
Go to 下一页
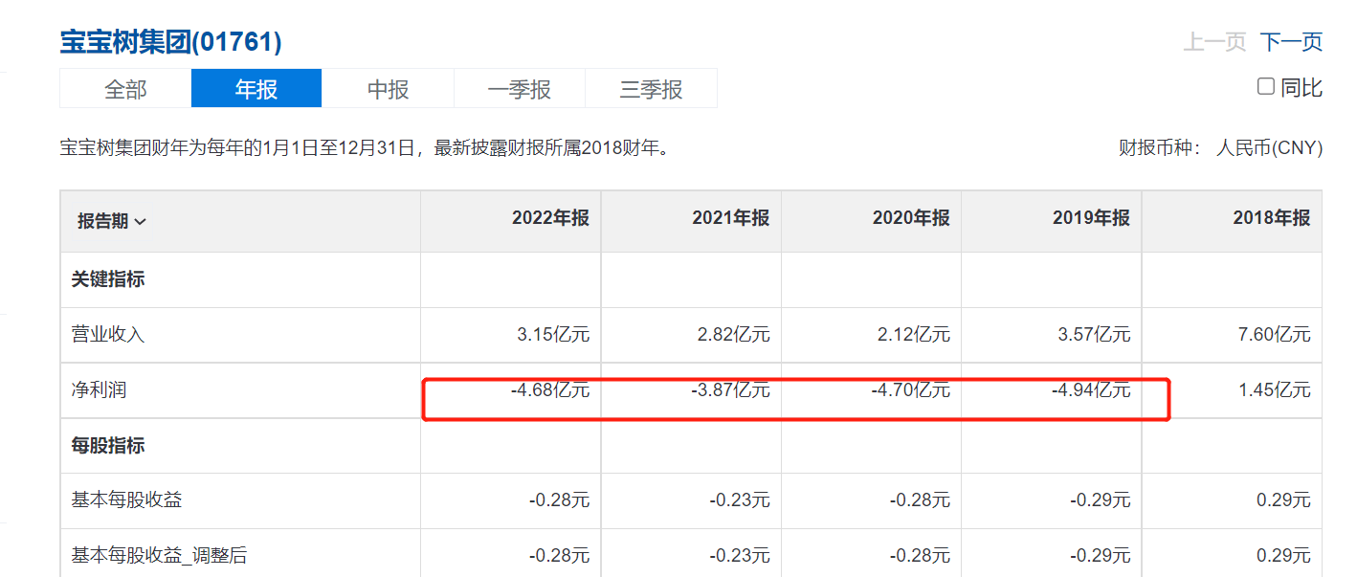1291,42
